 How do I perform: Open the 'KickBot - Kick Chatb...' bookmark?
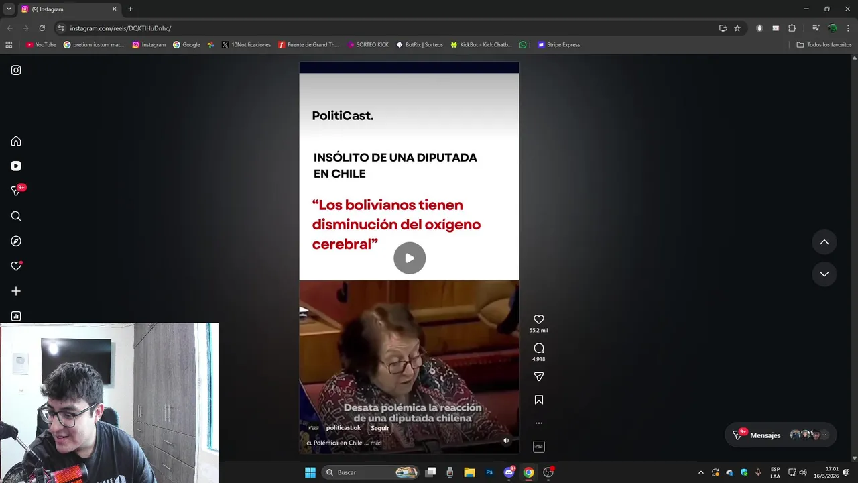(481, 45)
